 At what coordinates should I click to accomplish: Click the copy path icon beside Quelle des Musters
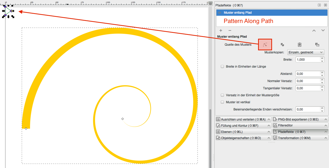point(282,45)
